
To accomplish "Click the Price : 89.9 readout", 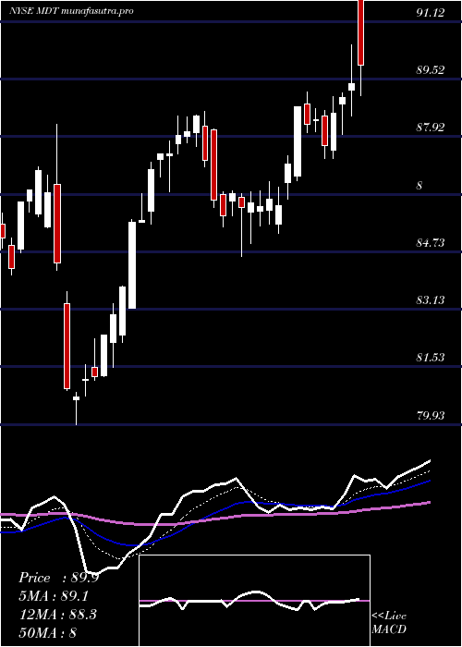I will pos(58,578).
